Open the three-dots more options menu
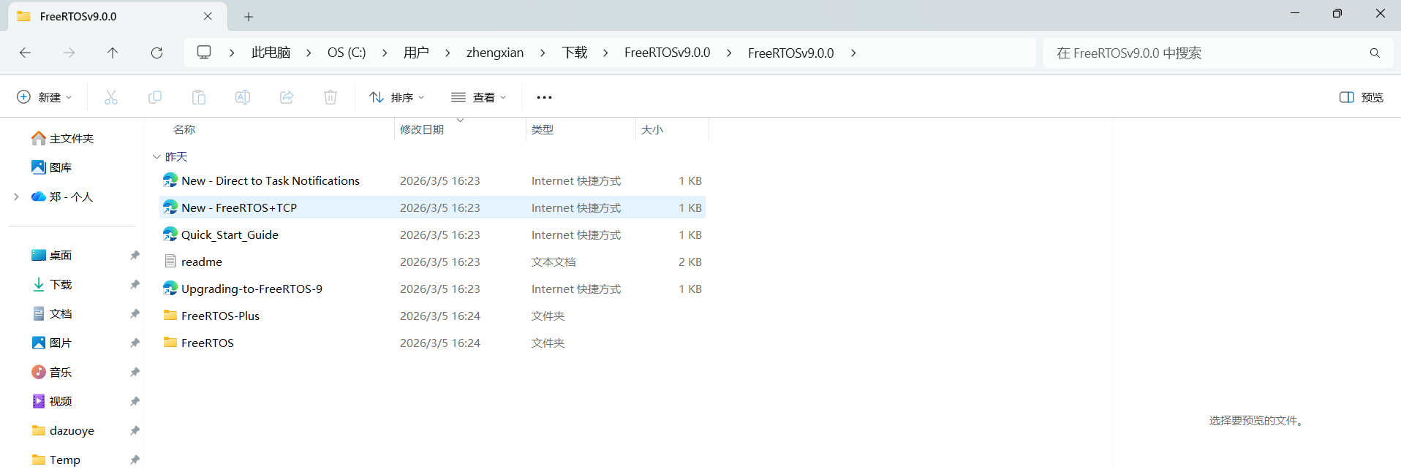 [x=544, y=97]
